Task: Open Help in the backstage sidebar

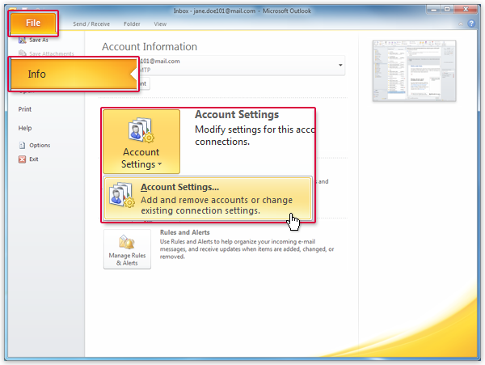Action: pos(25,128)
